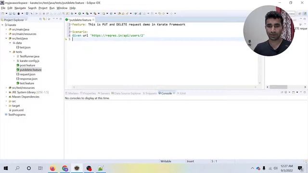
Task: Open the Run menu
Action: pyautogui.click(x=52, y=8)
